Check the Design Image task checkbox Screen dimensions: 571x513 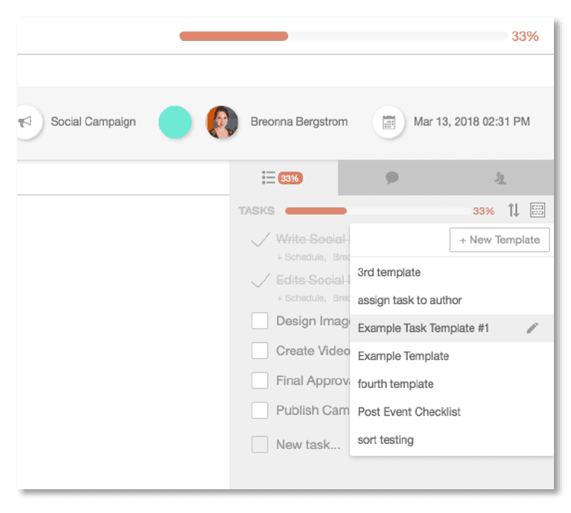click(x=259, y=321)
